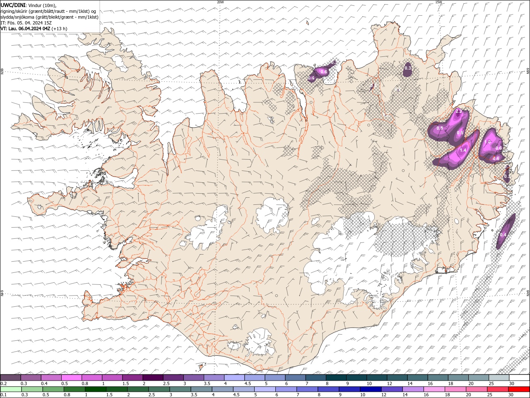Select the coral red 25 rain legend swatch
This screenshot has width=530, height=398.
coord(497,389)
